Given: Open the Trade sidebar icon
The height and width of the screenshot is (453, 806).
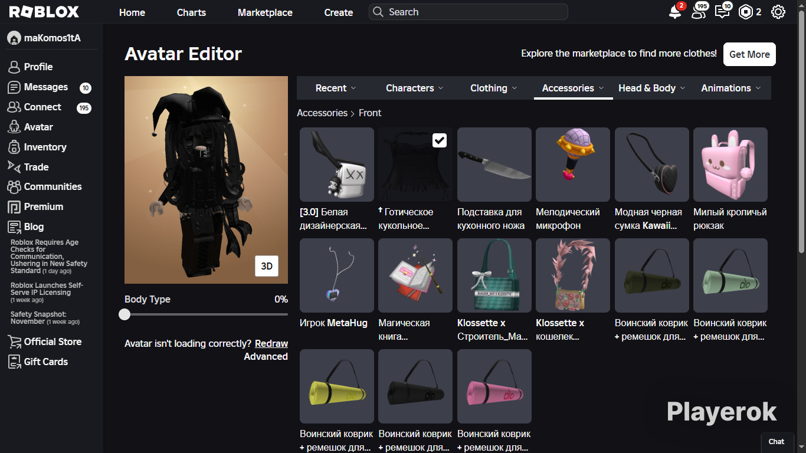Looking at the screenshot, I should point(14,167).
